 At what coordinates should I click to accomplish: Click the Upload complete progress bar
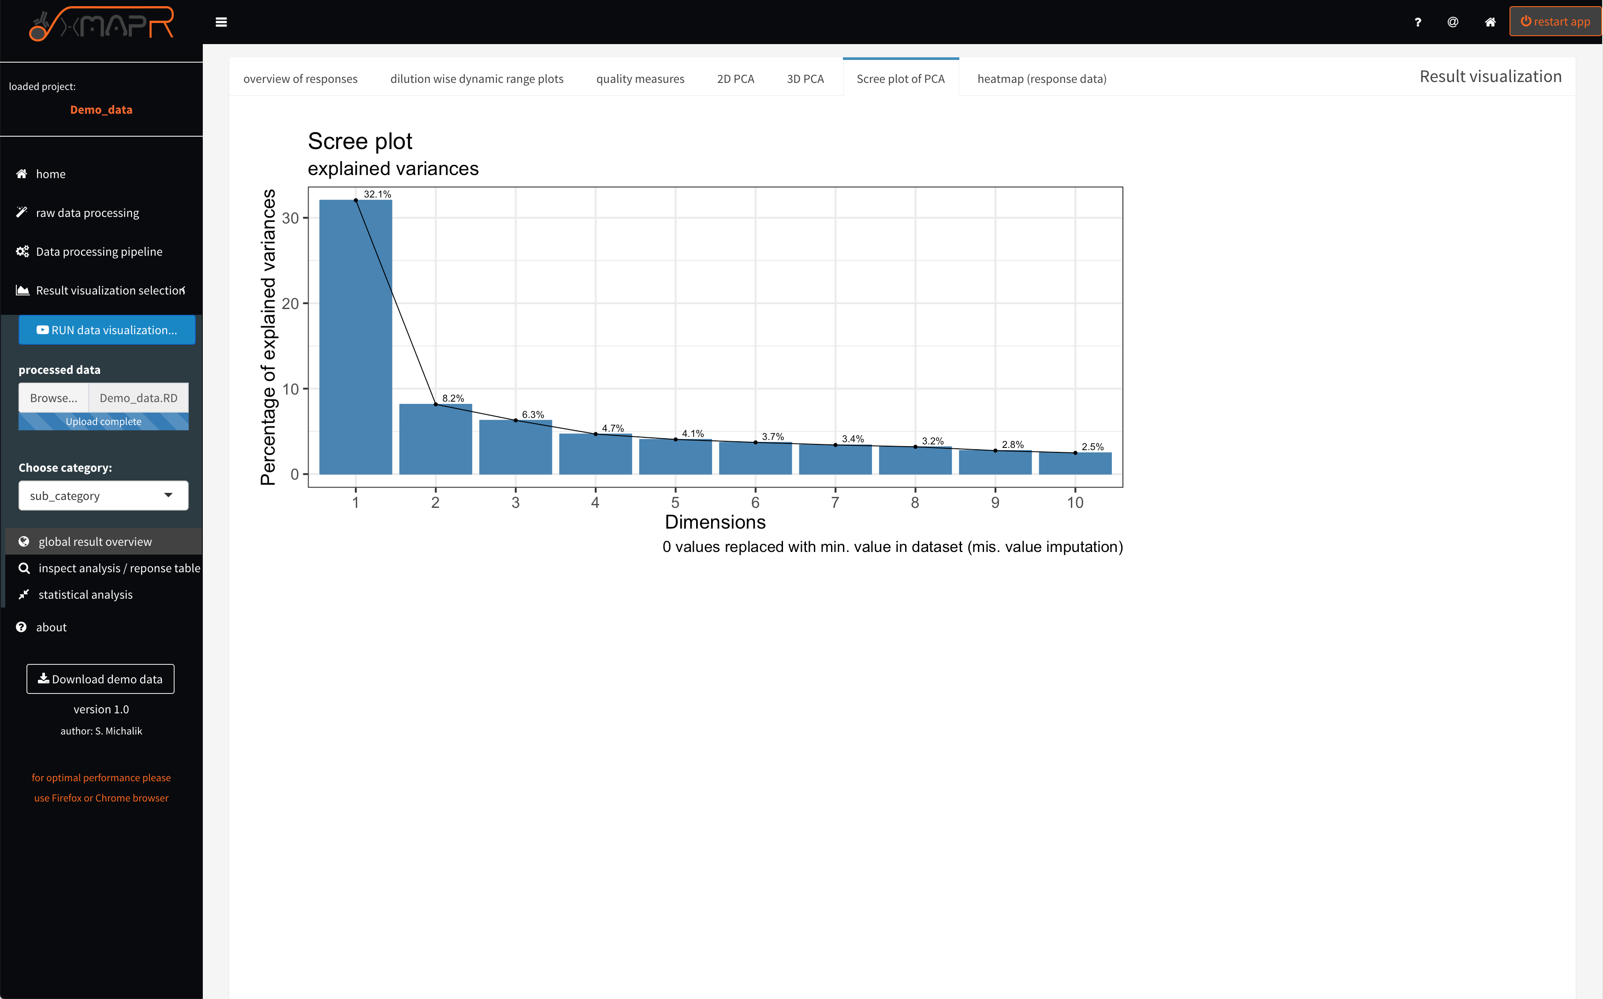pos(103,421)
